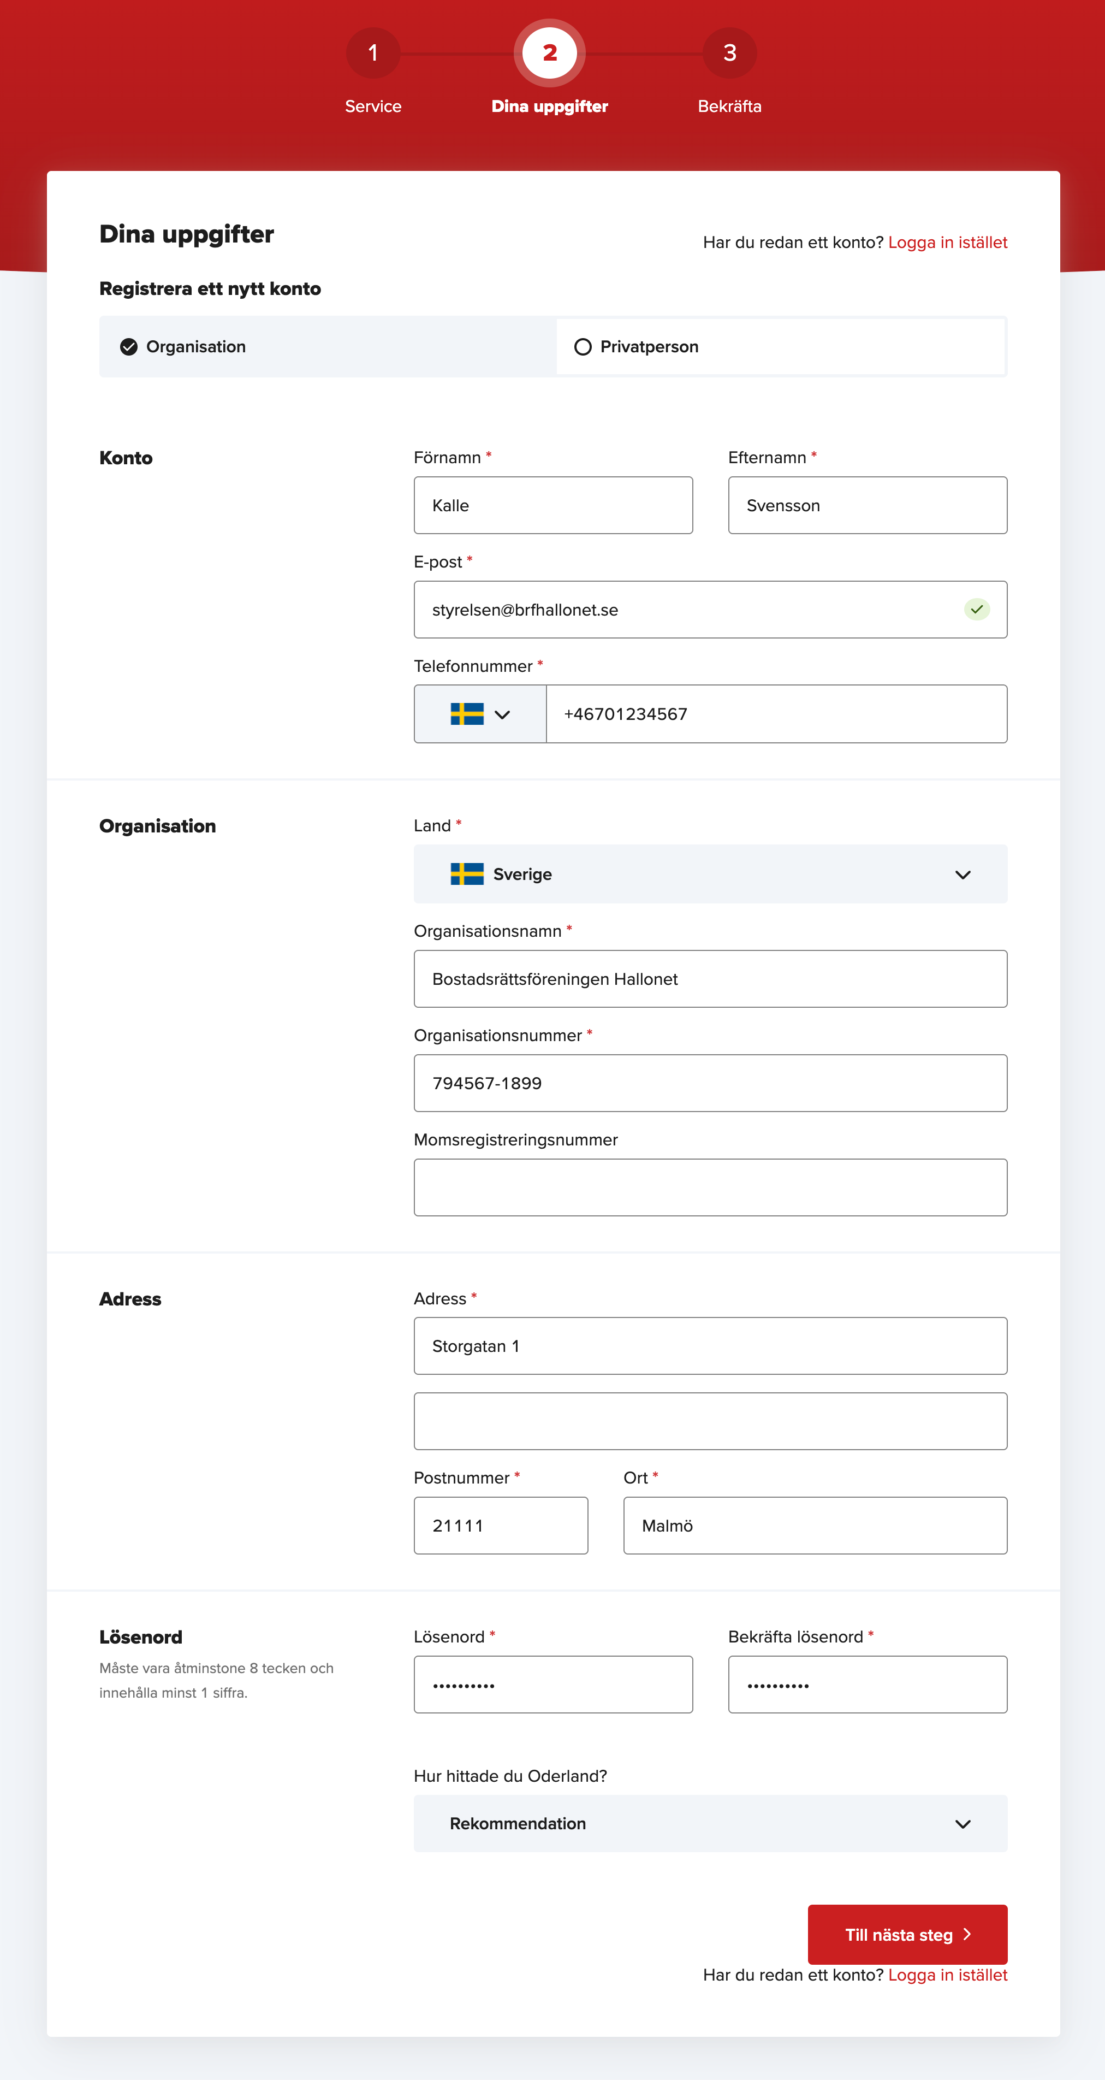Click the step 1 Service circle
The image size is (1105, 2080).
[373, 54]
